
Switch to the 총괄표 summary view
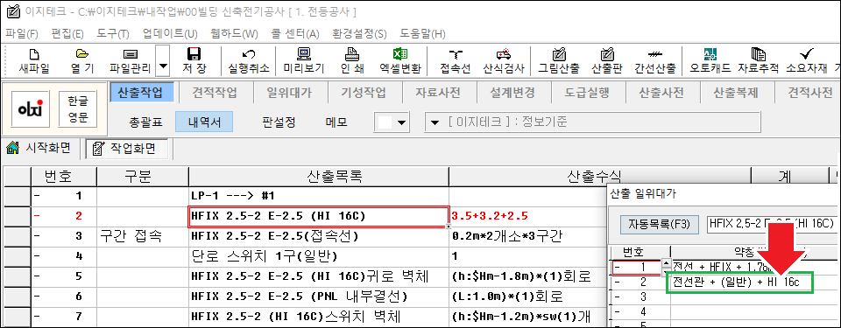point(145,122)
